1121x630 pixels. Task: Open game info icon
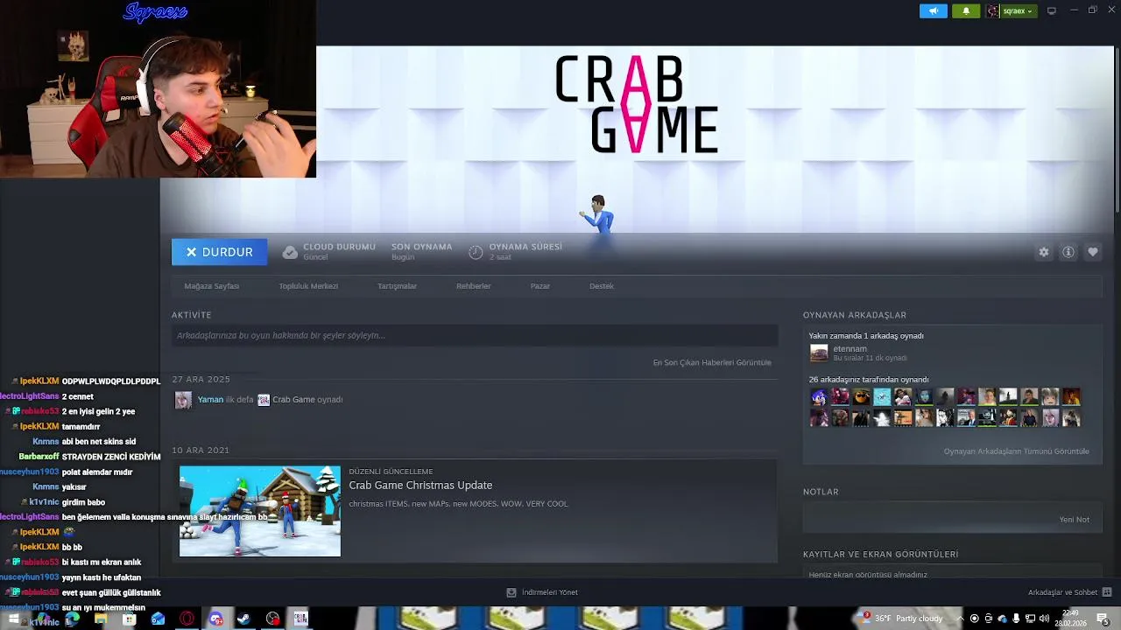click(1068, 252)
